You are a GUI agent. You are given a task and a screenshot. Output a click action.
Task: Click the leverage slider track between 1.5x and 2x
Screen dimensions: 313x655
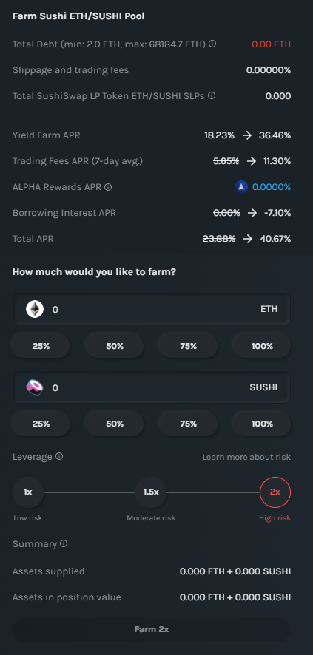[212, 492]
